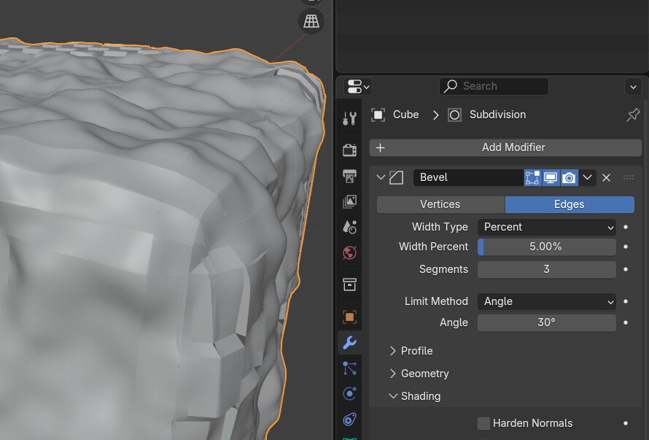Toggle Bevel modifier render display
The height and width of the screenshot is (440, 649).
[x=569, y=178]
